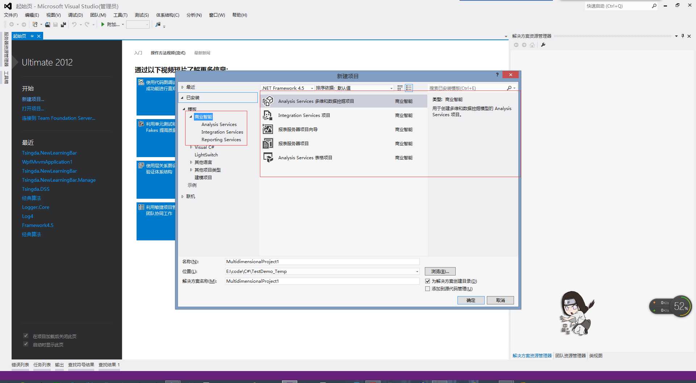Screen dimensions: 696x383
Task: Click the New Project toolbar icon
Action: (35, 24)
